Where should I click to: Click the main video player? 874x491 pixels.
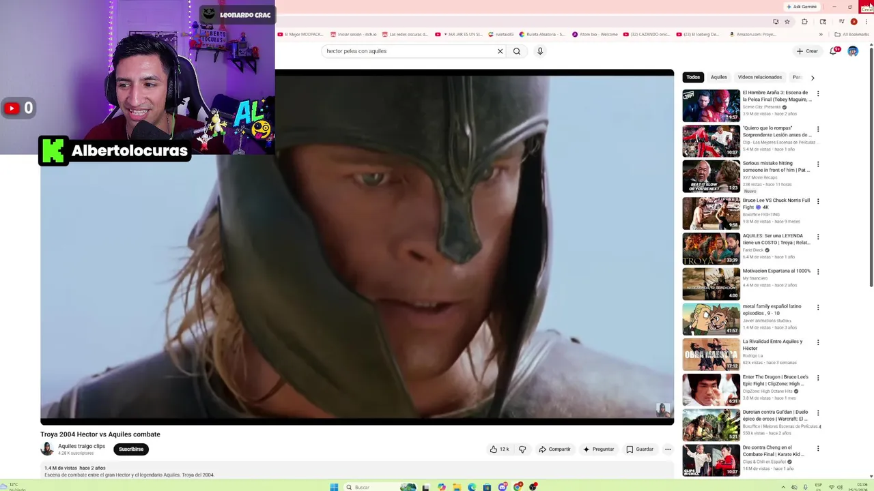[x=357, y=247]
